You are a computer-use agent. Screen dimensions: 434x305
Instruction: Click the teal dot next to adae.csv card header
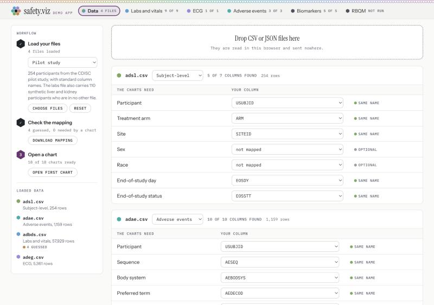(x=119, y=219)
